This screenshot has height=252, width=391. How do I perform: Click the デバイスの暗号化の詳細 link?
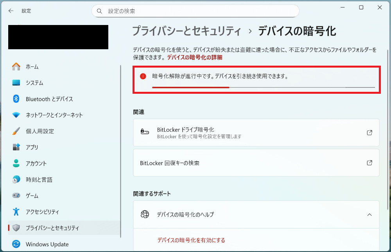pyautogui.click(x=194, y=57)
